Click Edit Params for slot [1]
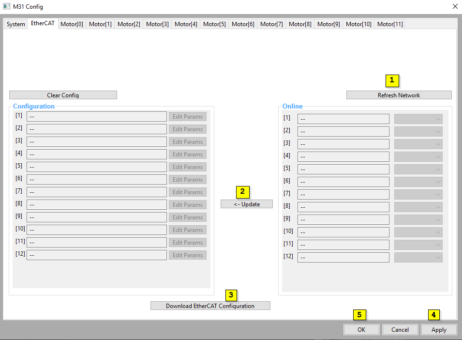 click(x=188, y=116)
